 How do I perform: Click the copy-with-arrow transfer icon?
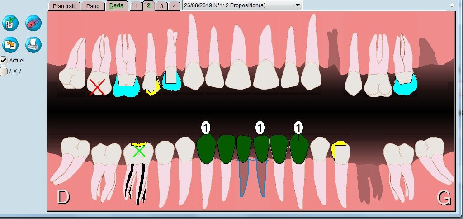[10, 44]
